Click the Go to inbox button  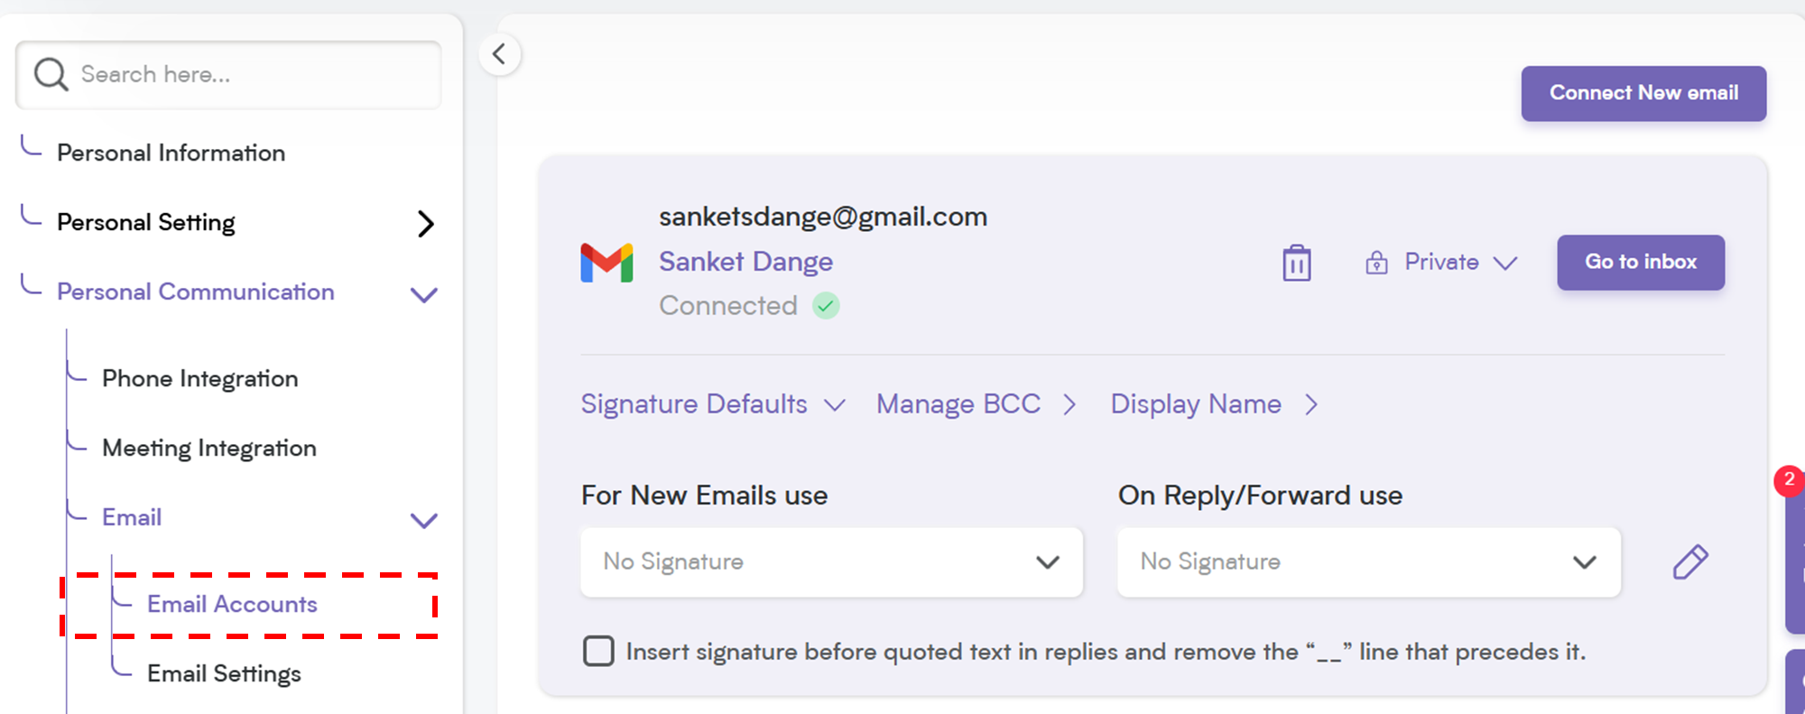point(1641,263)
